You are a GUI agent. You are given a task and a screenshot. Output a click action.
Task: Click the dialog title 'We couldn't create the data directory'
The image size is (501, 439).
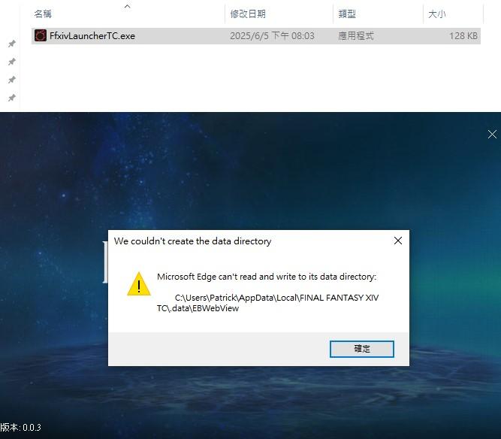coord(193,241)
